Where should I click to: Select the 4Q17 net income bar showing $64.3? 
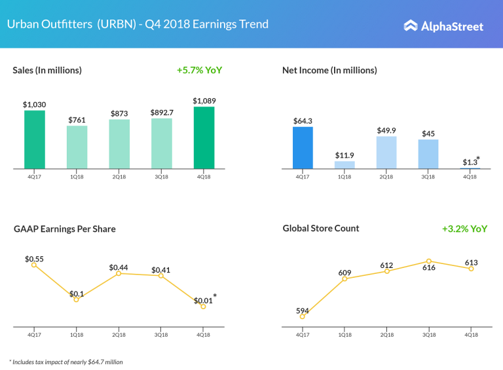[x=303, y=148]
